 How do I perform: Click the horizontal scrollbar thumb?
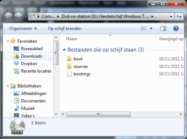(x=98, y=114)
